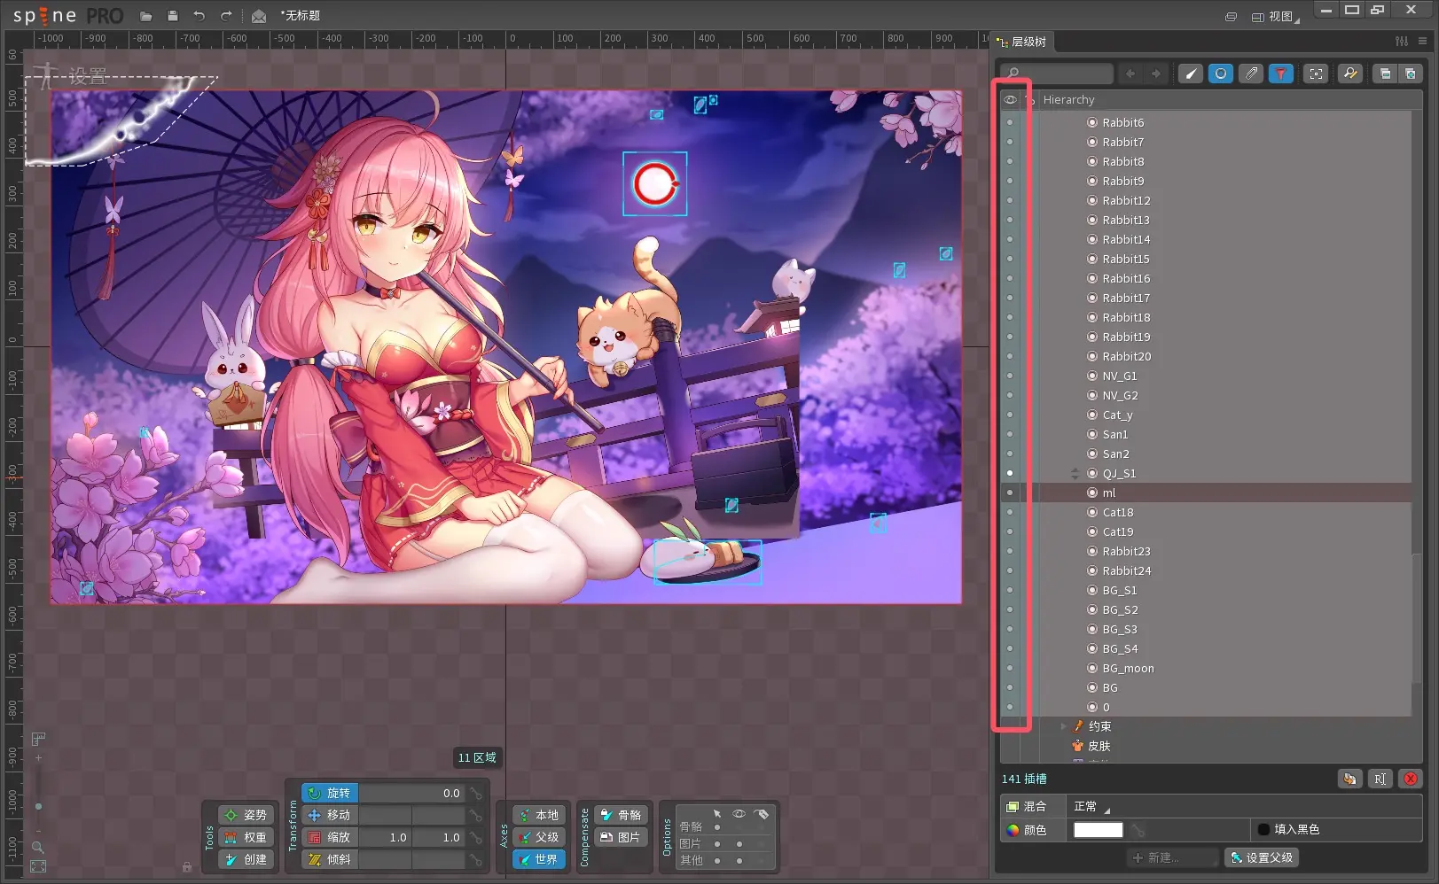
Task: Expand the 约束 constraints tree node
Action: point(1063,726)
